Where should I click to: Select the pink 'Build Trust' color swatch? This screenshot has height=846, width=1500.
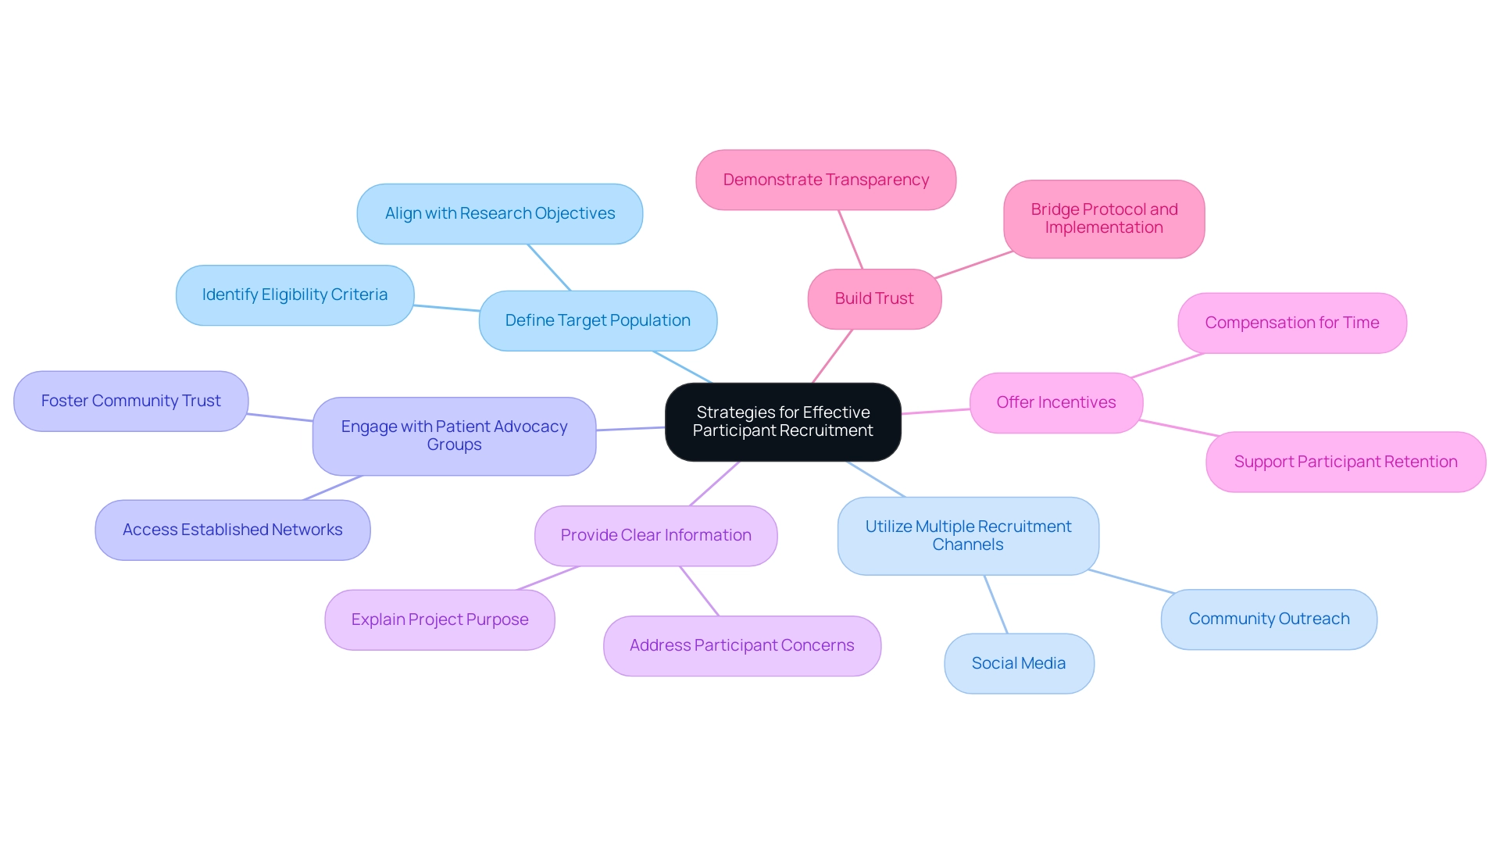[x=875, y=300]
